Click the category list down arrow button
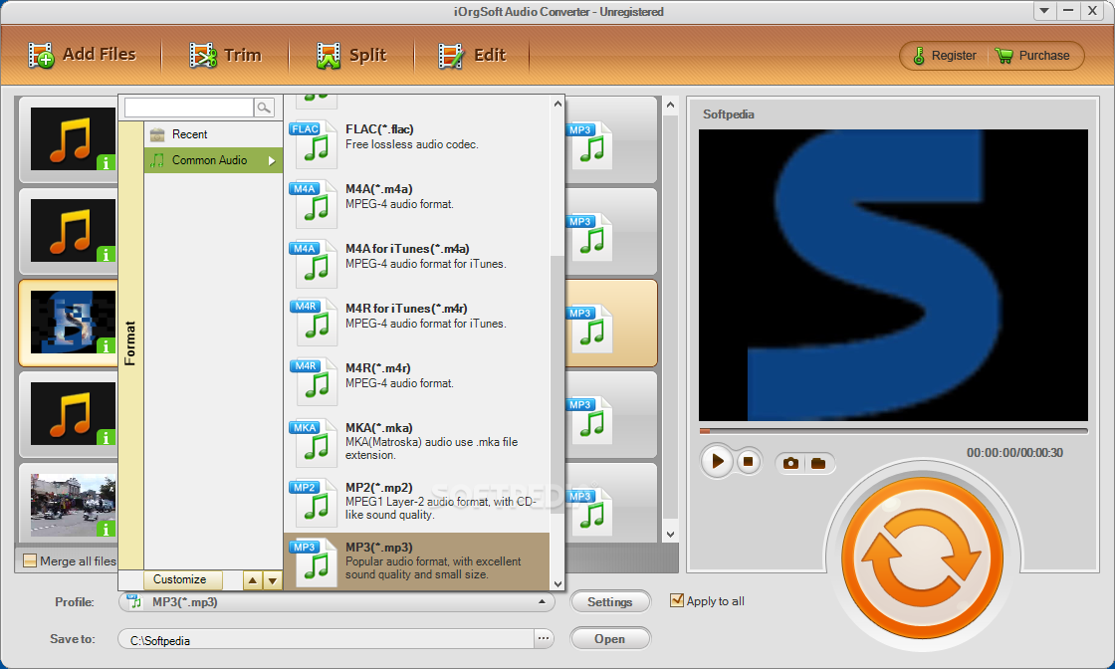Viewport: 1115px width, 669px height. pyautogui.click(x=273, y=580)
